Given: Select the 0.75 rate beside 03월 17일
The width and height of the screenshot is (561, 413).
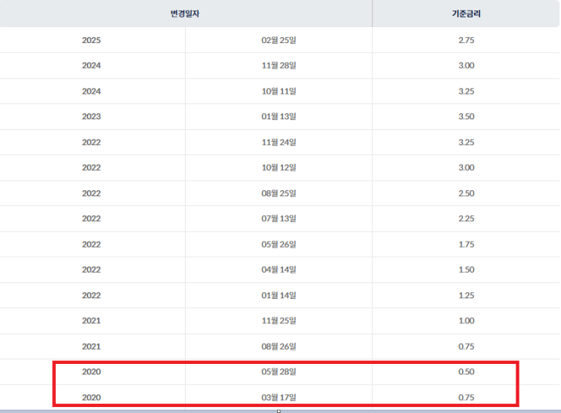Looking at the screenshot, I should pyautogui.click(x=466, y=397).
